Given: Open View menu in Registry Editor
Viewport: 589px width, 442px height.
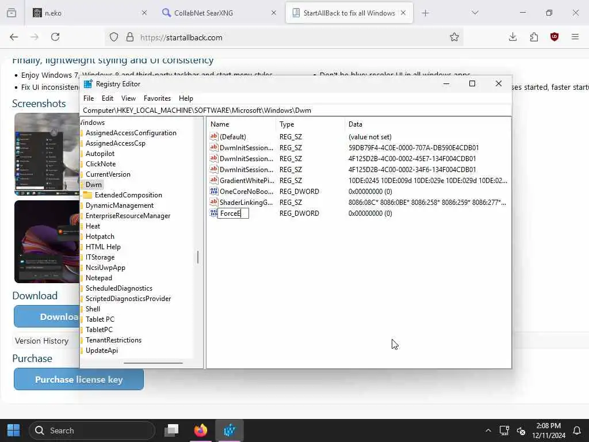Looking at the screenshot, I should pyautogui.click(x=128, y=98).
